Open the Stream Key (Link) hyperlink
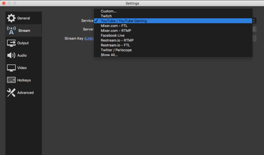This screenshot has height=155, width=264. click(89, 39)
